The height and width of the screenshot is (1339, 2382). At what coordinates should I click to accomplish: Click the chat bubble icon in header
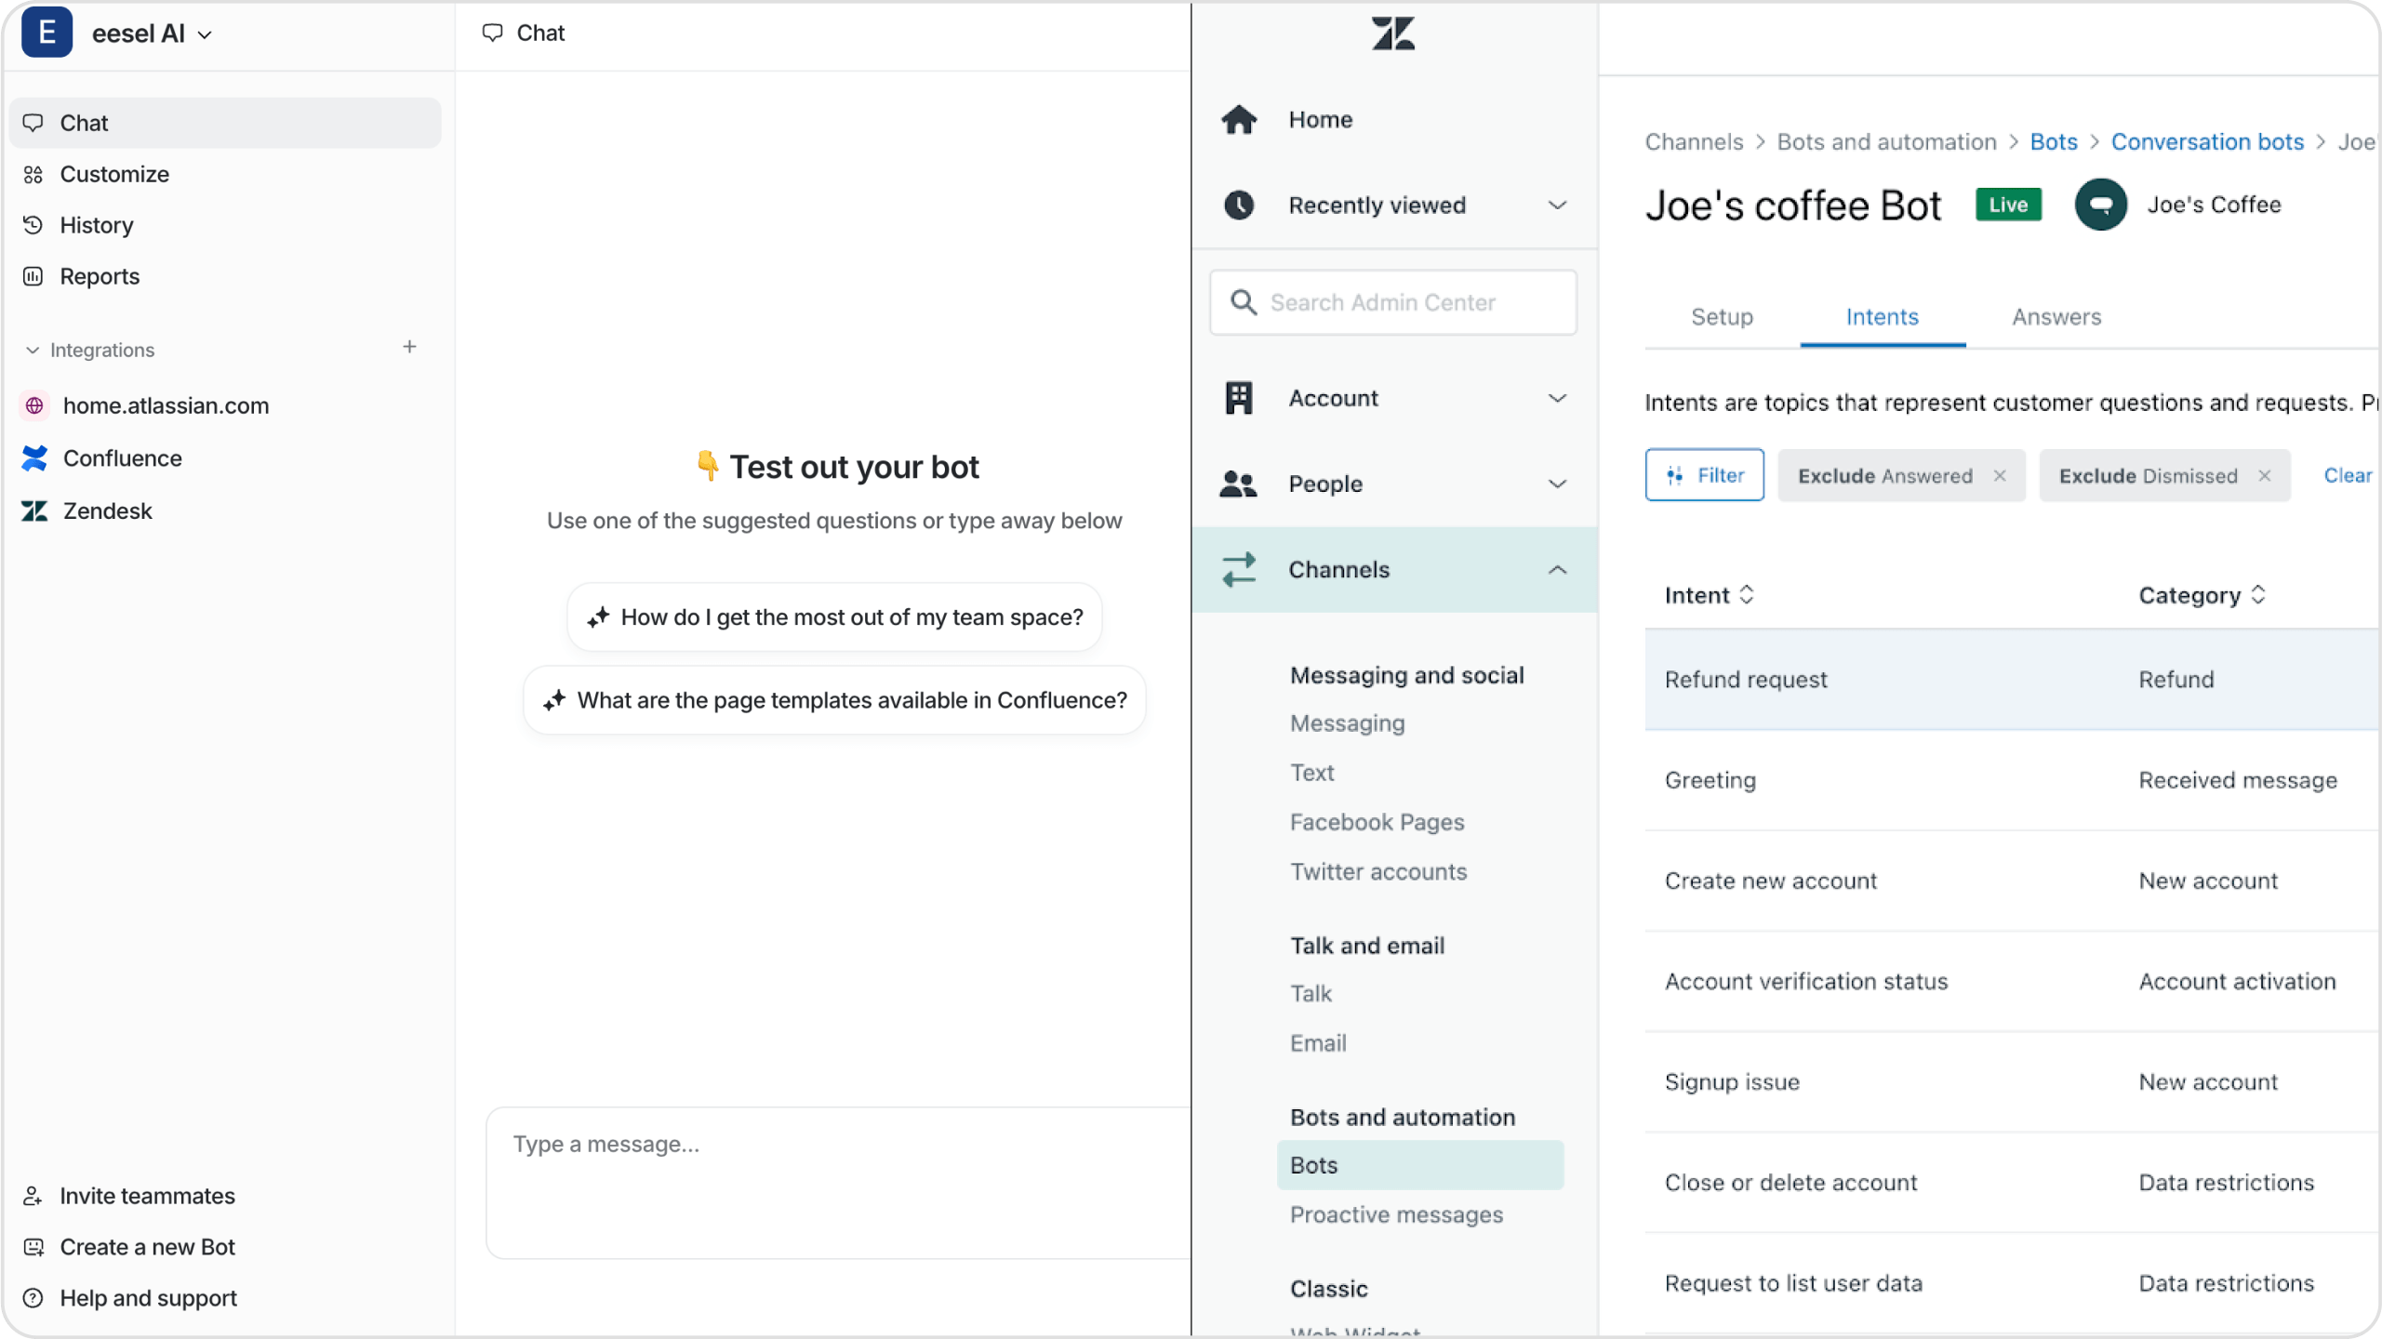(x=492, y=33)
